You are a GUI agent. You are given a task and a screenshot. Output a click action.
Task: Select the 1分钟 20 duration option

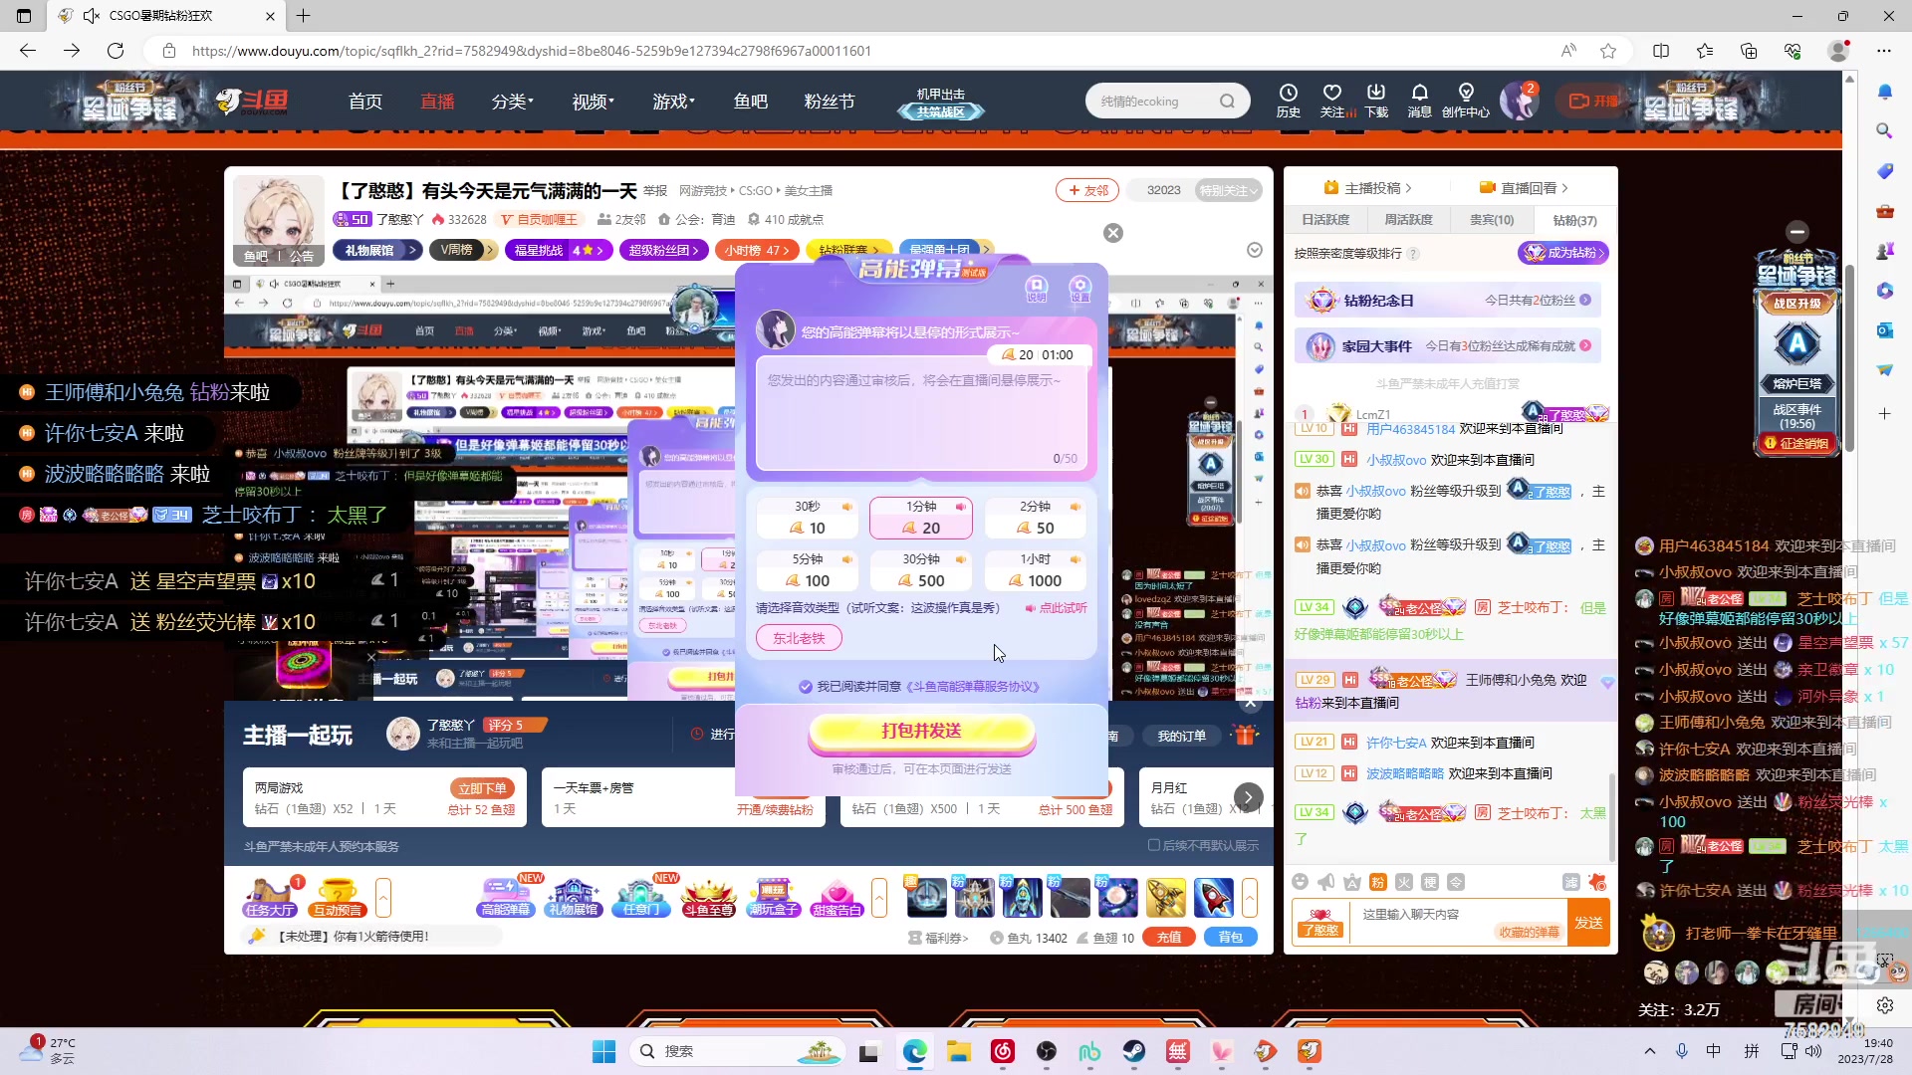921,518
